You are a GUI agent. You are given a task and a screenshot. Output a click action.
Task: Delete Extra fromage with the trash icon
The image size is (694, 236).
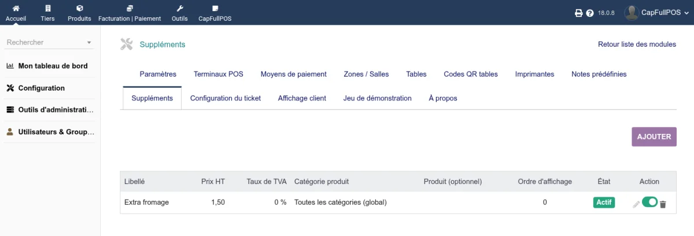[x=663, y=204]
